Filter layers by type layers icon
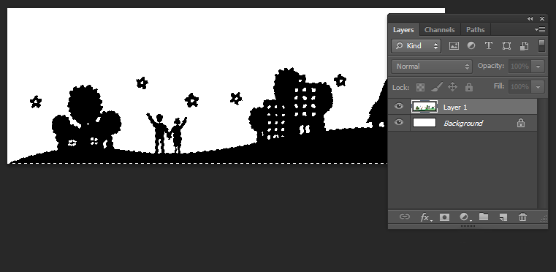 pyautogui.click(x=489, y=46)
